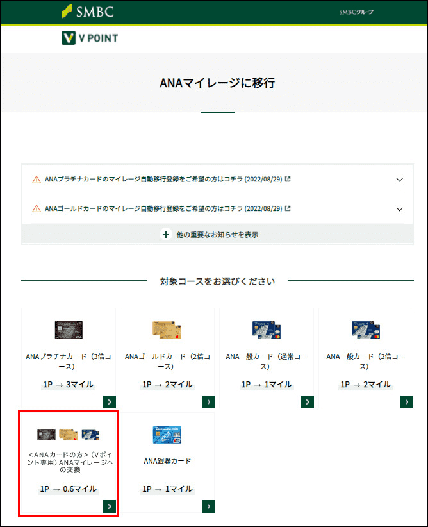Click arrow button on ANAゴールドカード tile
Screen dimensions: 428x527
coord(208,402)
